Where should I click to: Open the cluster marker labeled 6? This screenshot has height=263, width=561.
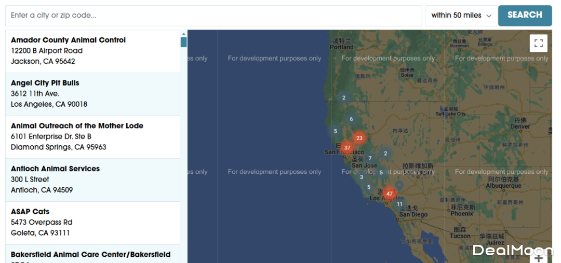pyautogui.click(x=351, y=119)
